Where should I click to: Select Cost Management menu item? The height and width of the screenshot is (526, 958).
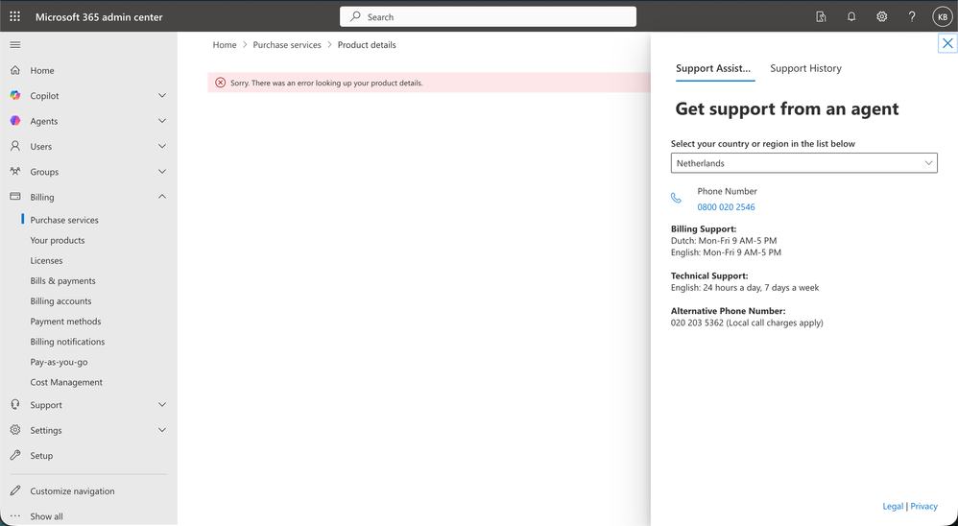(66, 382)
